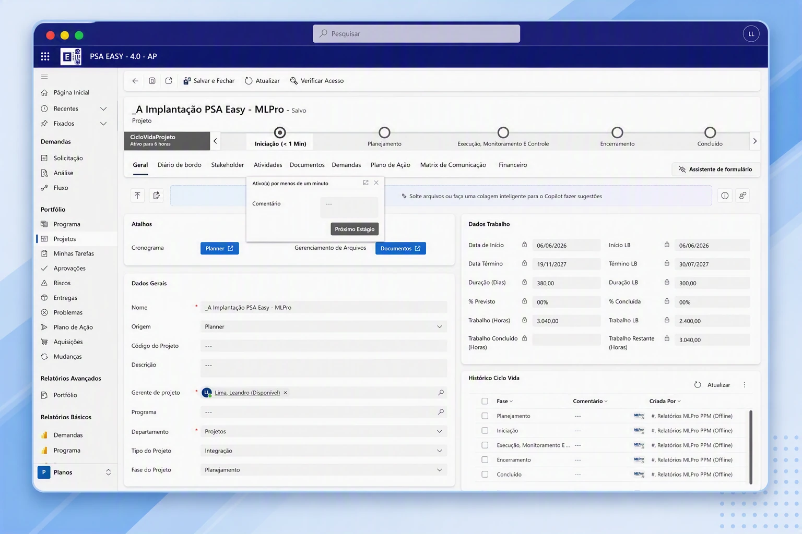802x534 pixels.
Task: Expand the Fixados section
Action: [x=103, y=124]
